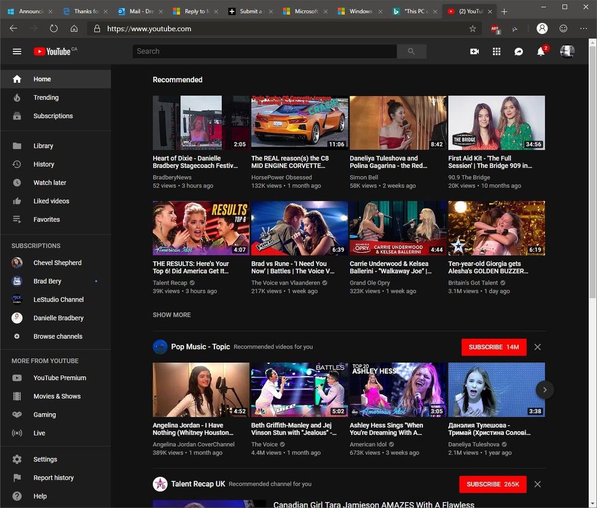Subscribe to Talent Recap UK
597x508 pixels.
coord(492,484)
